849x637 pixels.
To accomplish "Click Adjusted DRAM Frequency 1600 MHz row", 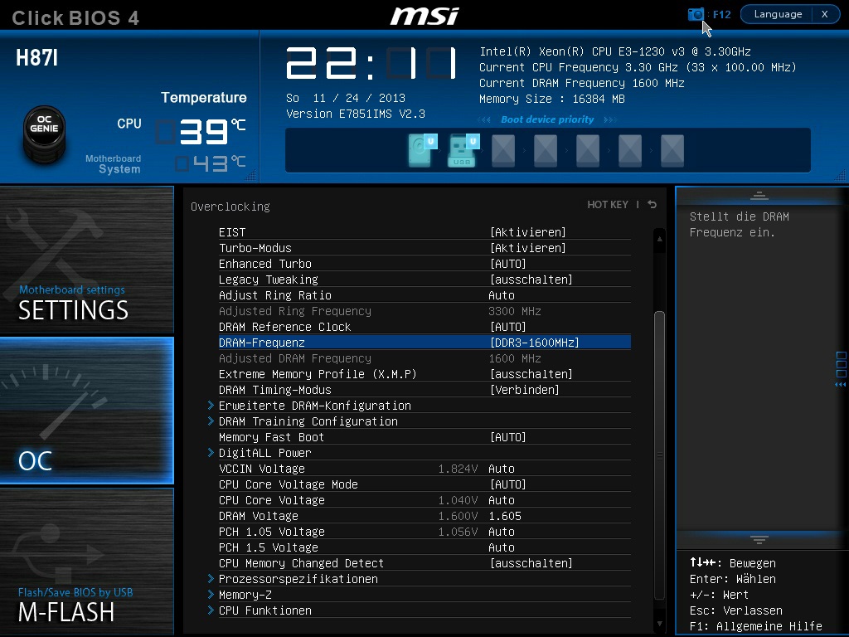I will pos(424,358).
